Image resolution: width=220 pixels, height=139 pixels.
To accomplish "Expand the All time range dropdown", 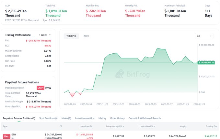I will (204, 36).
